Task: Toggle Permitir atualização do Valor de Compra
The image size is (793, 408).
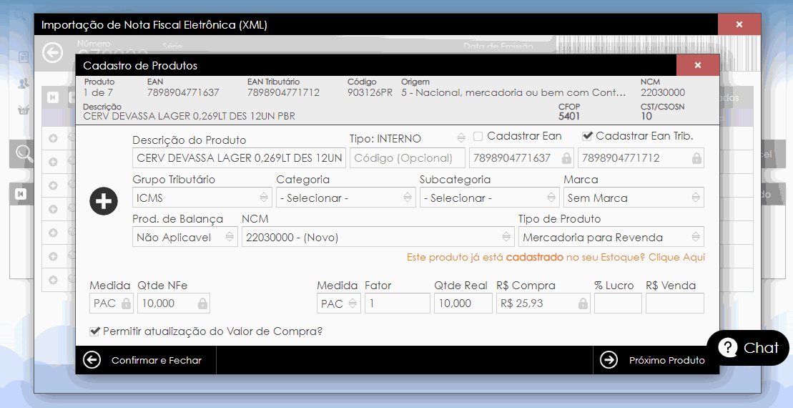Action: click(94, 331)
